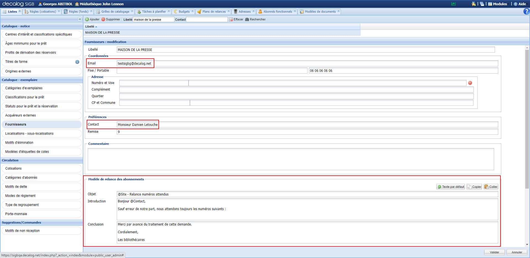
Task: Click the Effacer funnel icon
Action: [231, 19]
